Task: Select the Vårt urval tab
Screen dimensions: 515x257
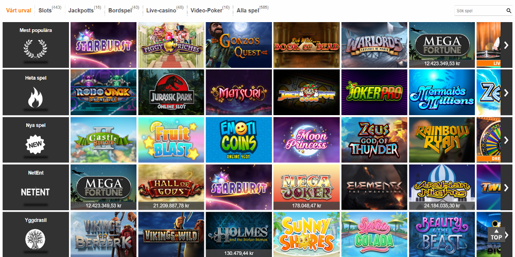Action: click(x=19, y=10)
